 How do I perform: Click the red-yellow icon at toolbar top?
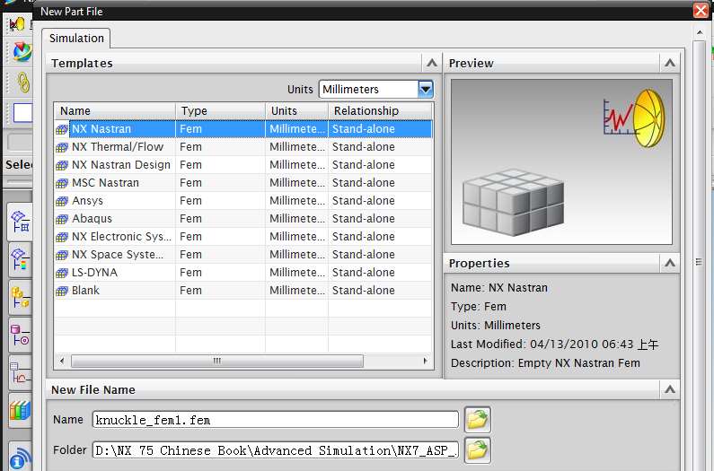click(x=17, y=24)
